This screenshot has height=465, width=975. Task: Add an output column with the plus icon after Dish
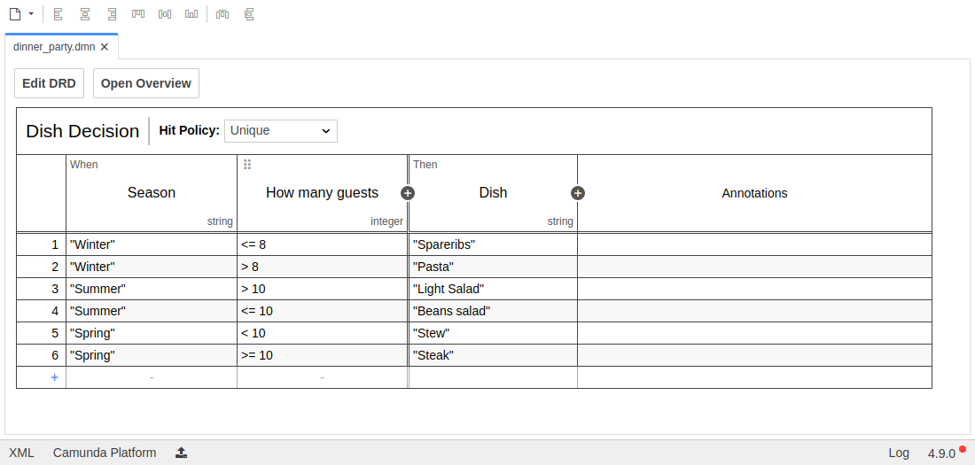pyautogui.click(x=578, y=193)
